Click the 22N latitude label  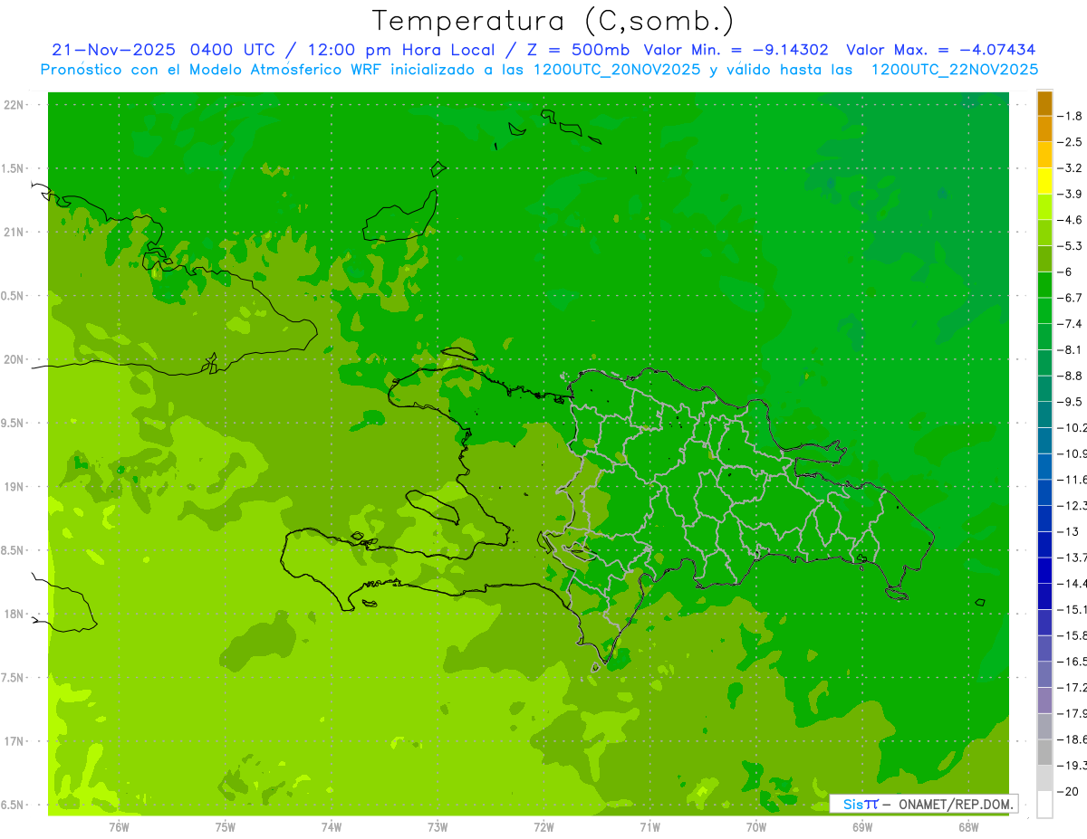13,104
